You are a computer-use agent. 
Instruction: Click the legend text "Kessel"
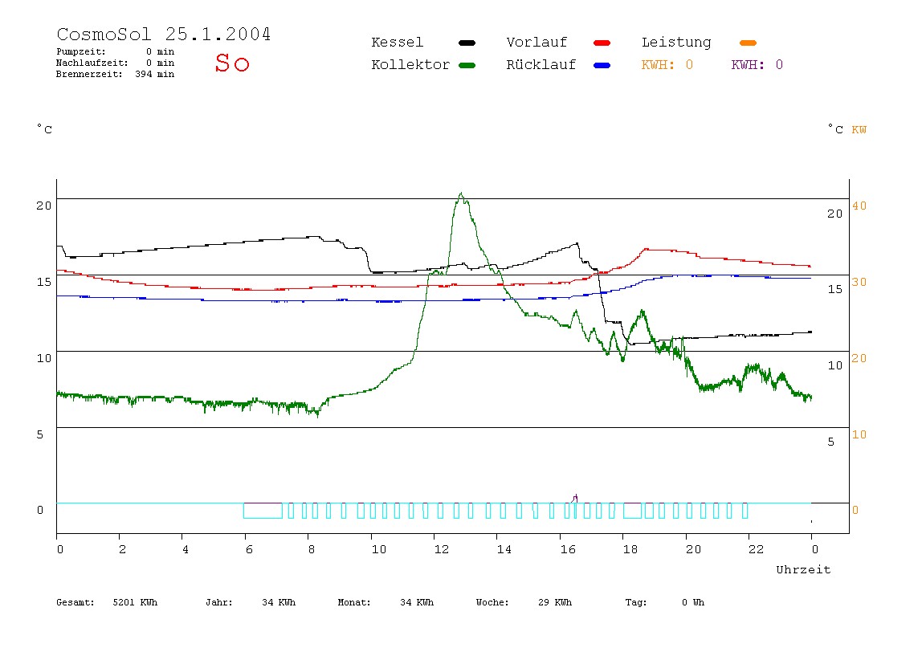(x=398, y=43)
